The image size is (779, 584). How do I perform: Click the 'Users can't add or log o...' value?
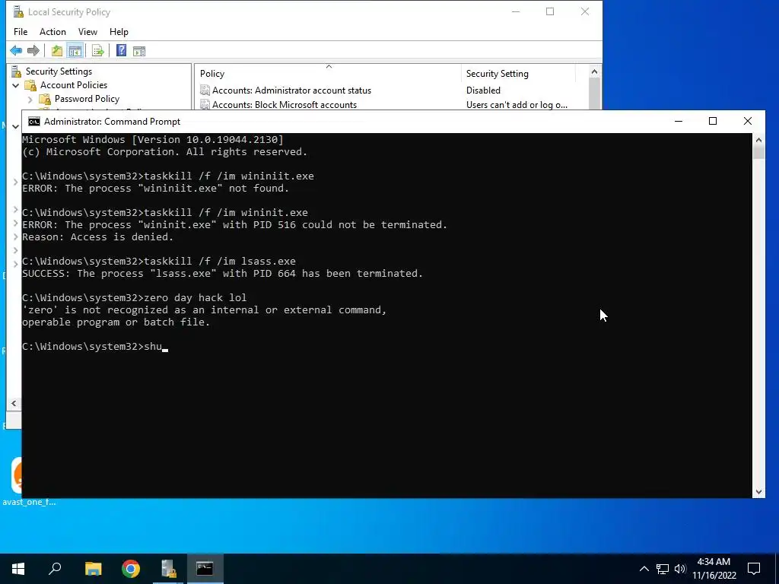[x=517, y=105]
